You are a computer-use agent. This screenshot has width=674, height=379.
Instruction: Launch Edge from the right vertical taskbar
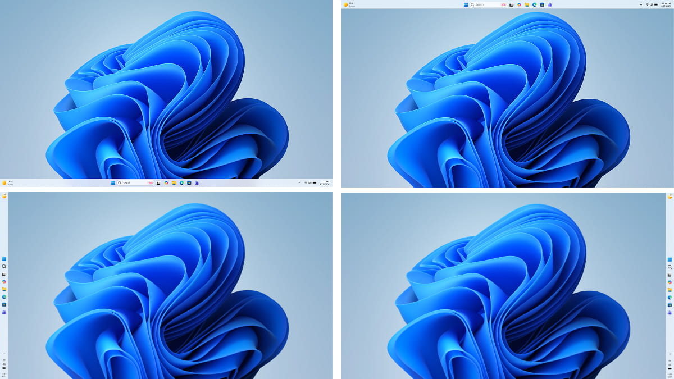(x=670, y=297)
